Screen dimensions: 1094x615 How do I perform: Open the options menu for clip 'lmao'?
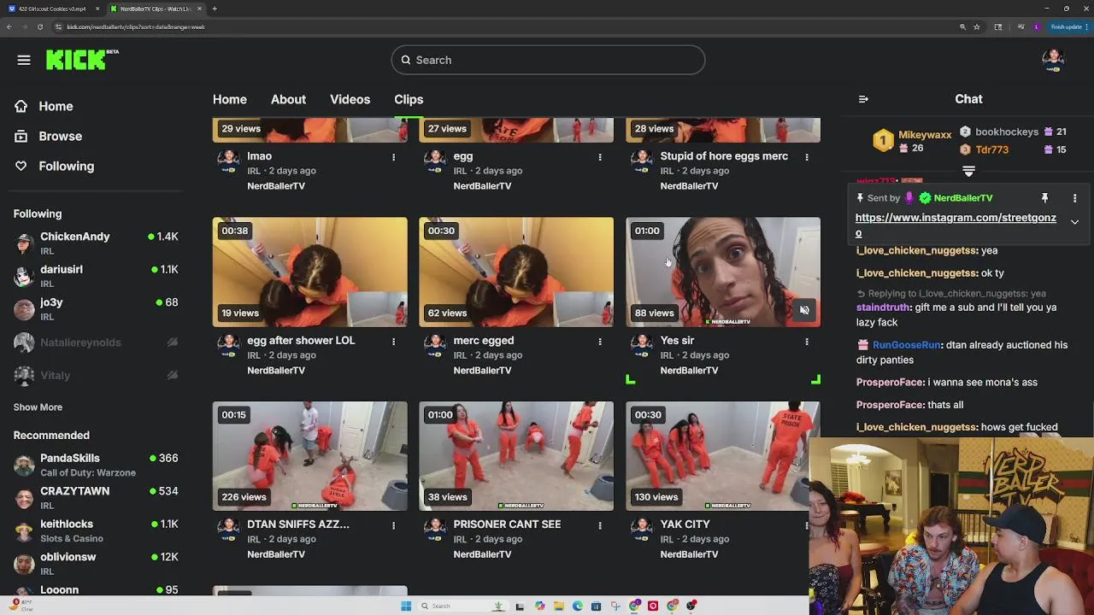coord(393,157)
